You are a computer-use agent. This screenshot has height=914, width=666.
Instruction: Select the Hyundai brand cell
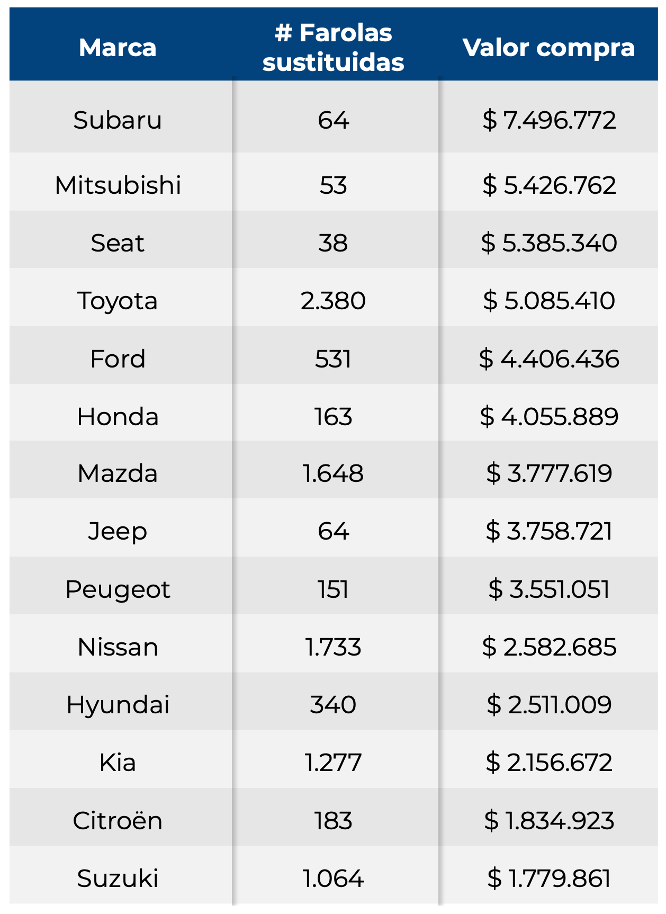coord(118,705)
